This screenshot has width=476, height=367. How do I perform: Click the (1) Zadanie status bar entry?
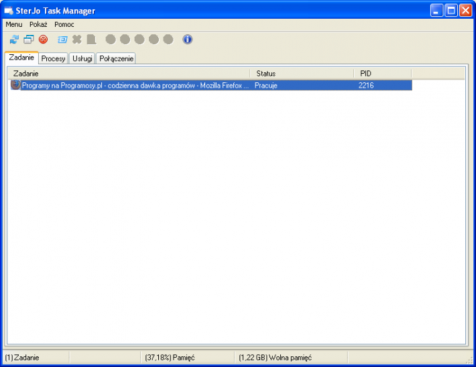(22, 358)
